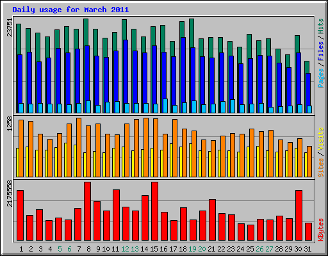Click weekend day 26 label

pos(259,249)
